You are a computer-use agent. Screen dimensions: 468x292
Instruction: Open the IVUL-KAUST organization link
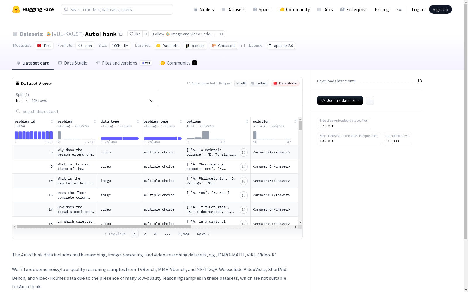point(67,34)
